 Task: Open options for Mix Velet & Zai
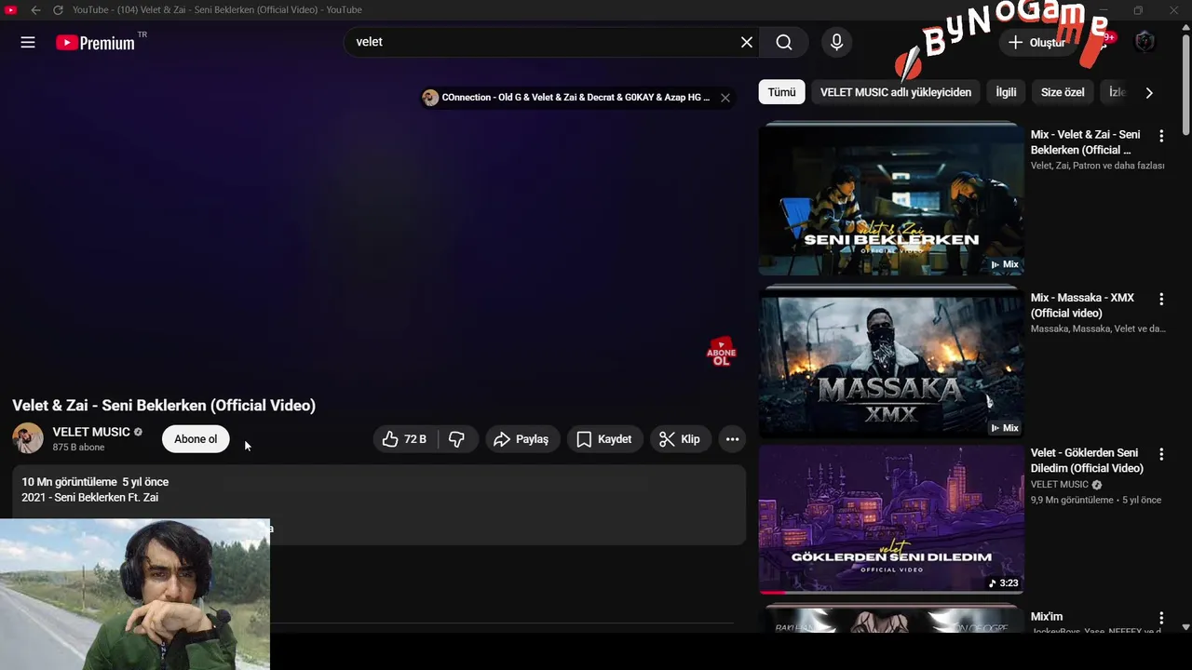[1161, 136]
